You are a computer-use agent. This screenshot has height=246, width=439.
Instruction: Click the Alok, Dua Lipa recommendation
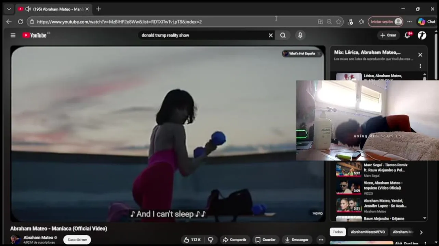378,243
